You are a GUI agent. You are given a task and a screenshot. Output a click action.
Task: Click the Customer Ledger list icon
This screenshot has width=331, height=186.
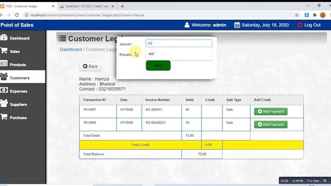pyautogui.click(x=62, y=38)
